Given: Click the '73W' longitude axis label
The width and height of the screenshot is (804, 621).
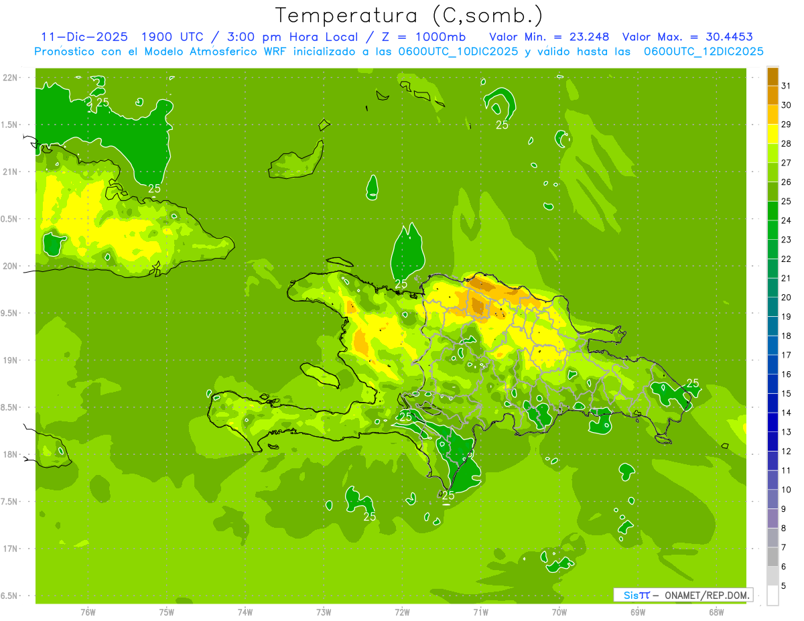Looking at the screenshot, I should 324,612.
